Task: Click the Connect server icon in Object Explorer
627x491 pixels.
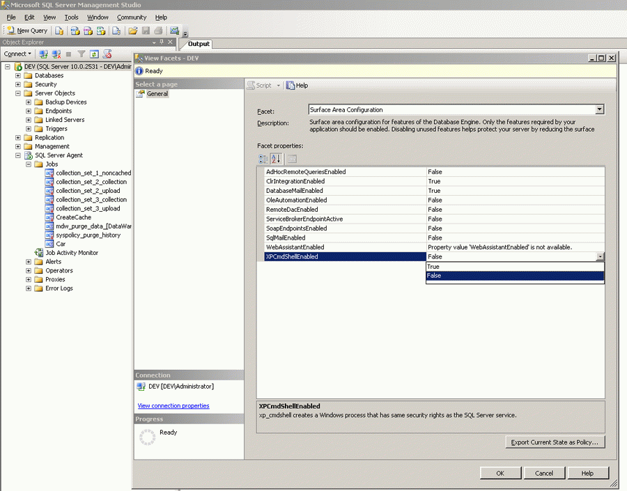Action: pyautogui.click(x=44, y=54)
